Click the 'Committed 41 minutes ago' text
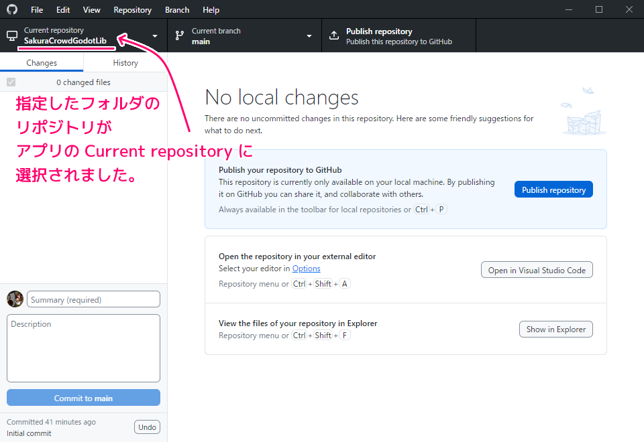The width and height of the screenshot is (644, 442). [51, 422]
